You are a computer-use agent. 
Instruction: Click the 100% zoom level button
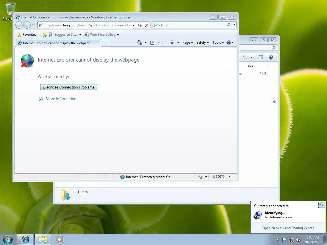pyautogui.click(x=218, y=177)
